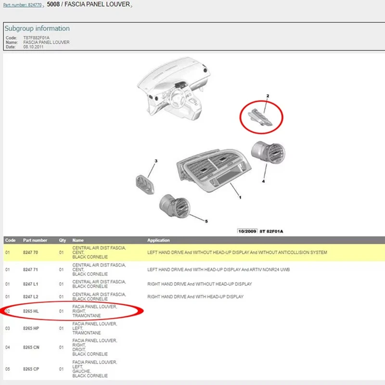Click name 'FACIA PANEL LOUVER, LEFT, GAUCHE'

pos(95,369)
